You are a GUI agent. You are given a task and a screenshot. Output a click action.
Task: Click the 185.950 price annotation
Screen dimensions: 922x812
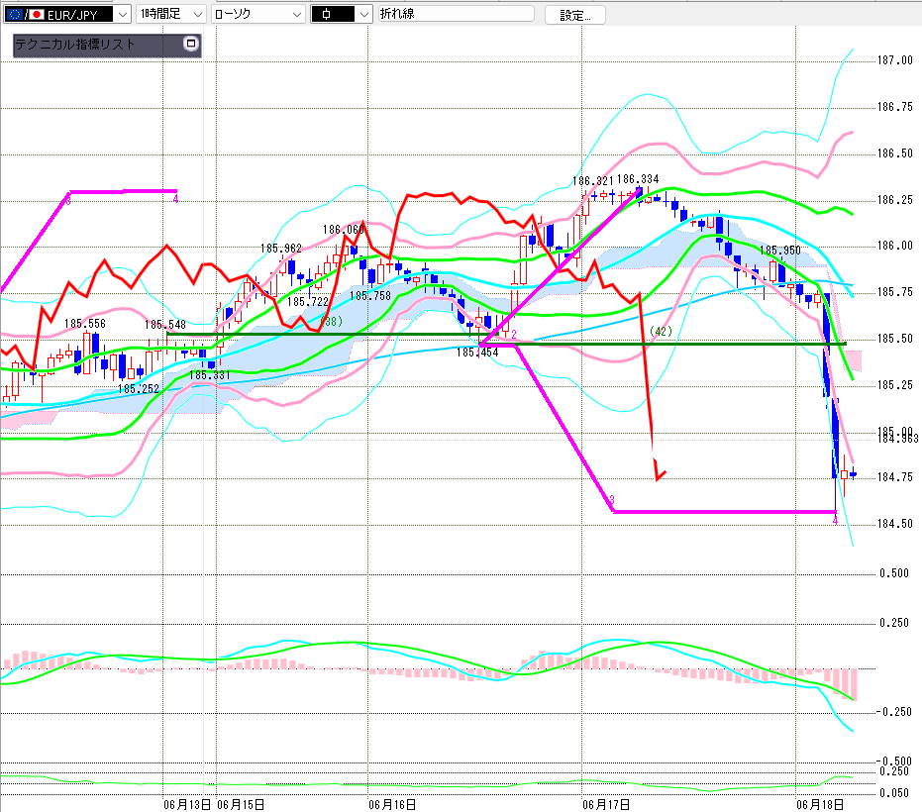pos(780,251)
